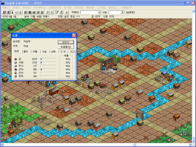Select the stone gate over the river on map
Viewport: 196px width, 147px height.
pyautogui.click(x=140, y=115)
